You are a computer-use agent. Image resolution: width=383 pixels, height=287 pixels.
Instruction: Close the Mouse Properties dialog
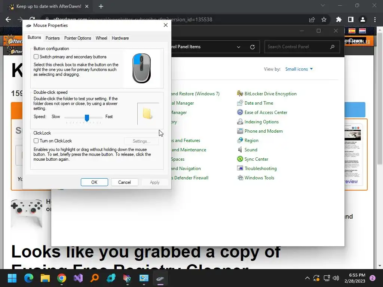(x=166, y=25)
